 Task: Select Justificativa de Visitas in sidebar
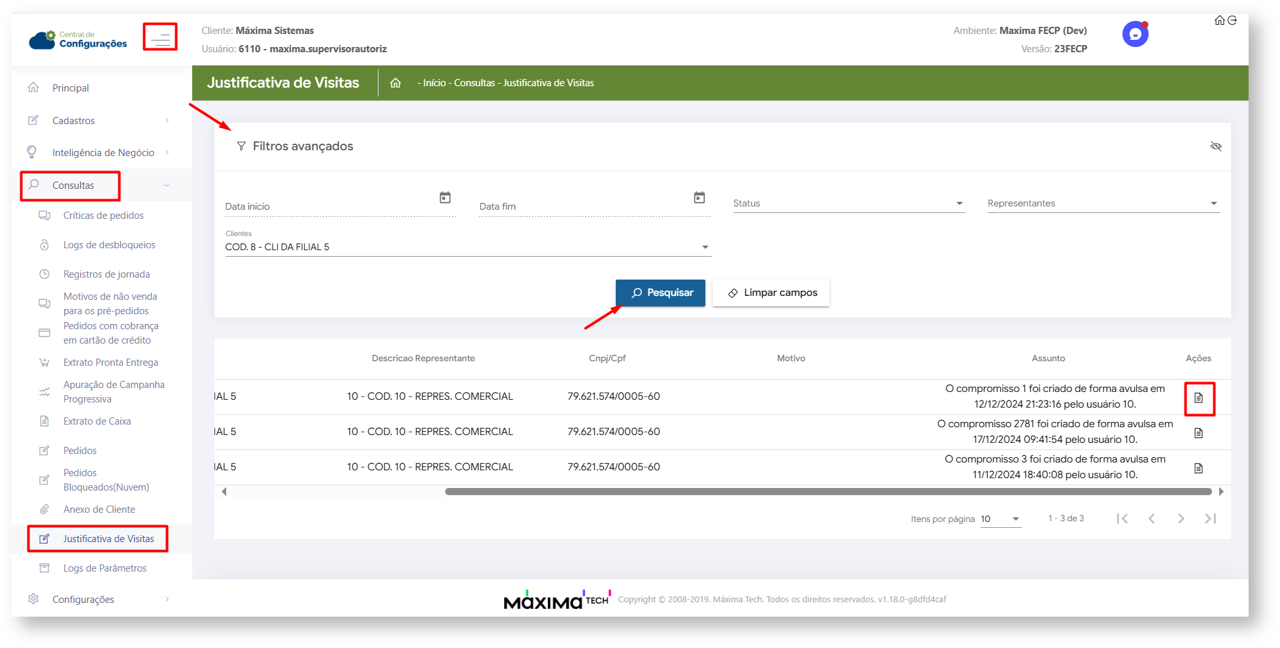tap(109, 539)
